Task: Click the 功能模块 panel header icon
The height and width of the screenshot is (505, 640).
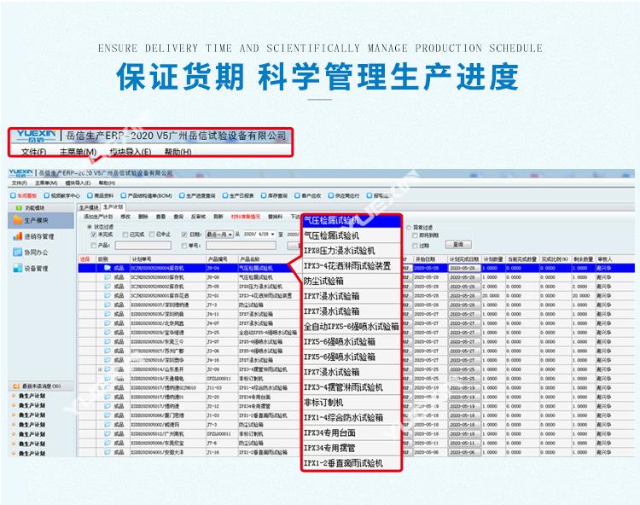Action: (x=19, y=208)
